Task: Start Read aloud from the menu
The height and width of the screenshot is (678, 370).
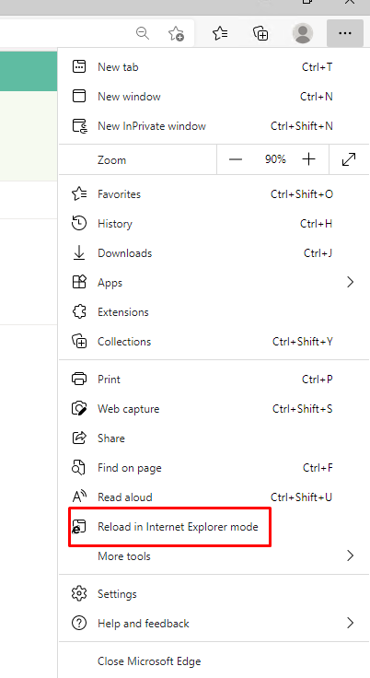Action: (214, 497)
